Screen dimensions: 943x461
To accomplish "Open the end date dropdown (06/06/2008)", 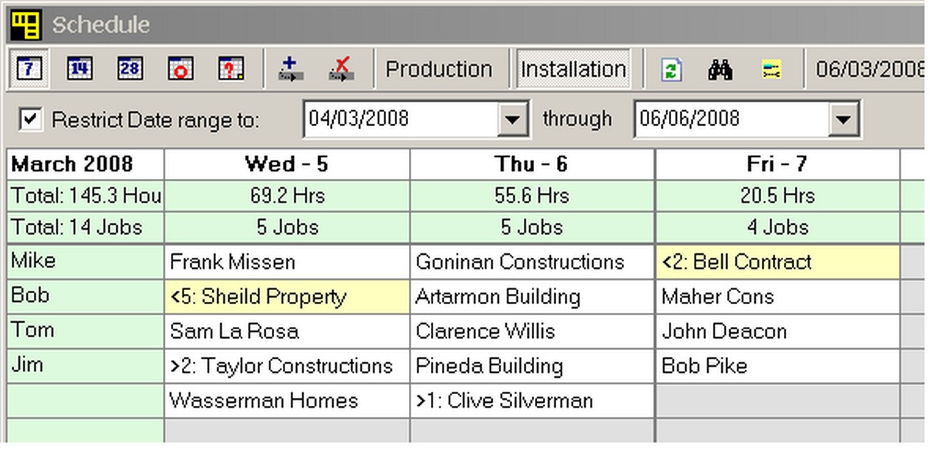I will pos(844,119).
